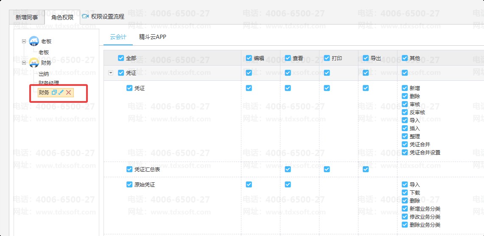
Task: Click the 财务 group avatar icon
Action: pos(34,63)
